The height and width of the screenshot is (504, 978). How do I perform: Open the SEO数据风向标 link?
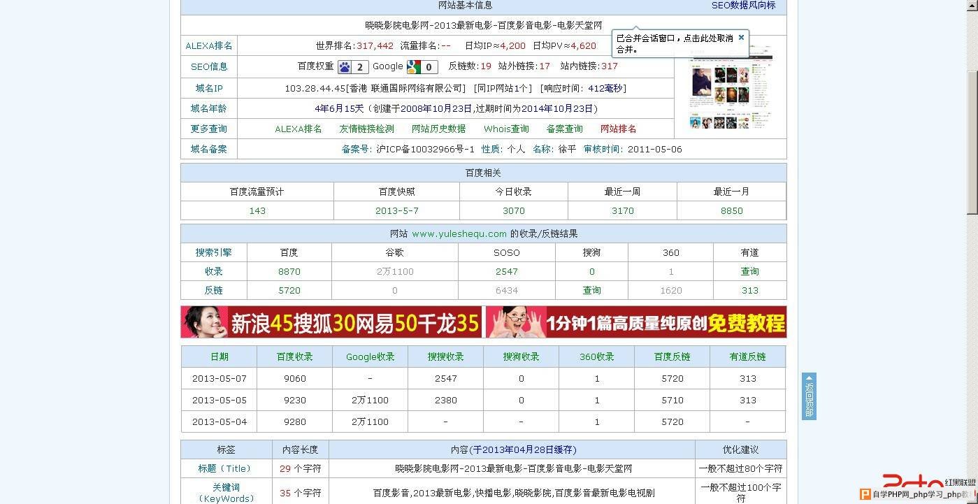click(x=743, y=5)
